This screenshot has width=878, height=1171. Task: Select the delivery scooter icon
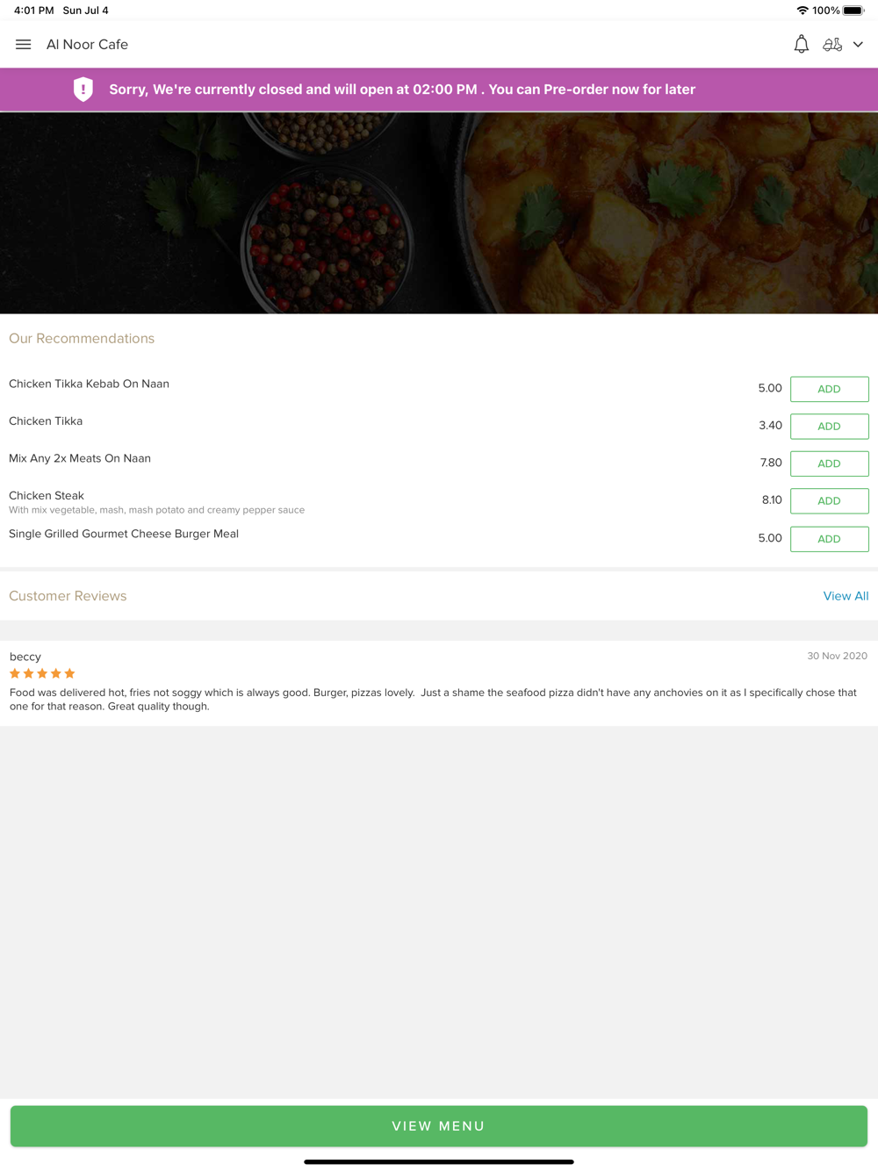point(832,45)
